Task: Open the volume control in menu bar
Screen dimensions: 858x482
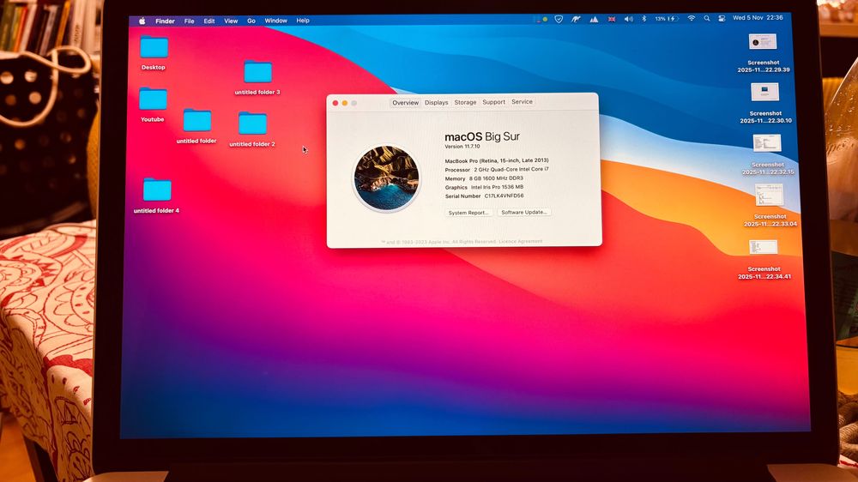Action: click(x=628, y=19)
